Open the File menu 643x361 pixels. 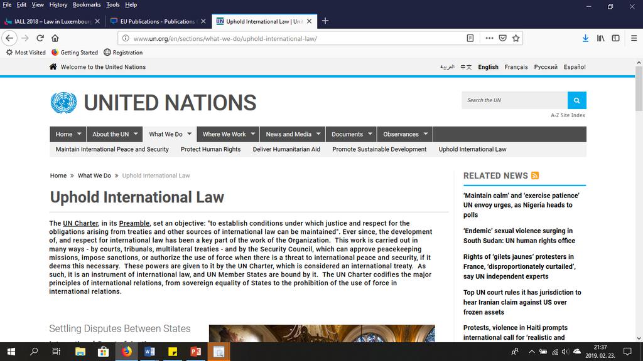(x=7, y=5)
